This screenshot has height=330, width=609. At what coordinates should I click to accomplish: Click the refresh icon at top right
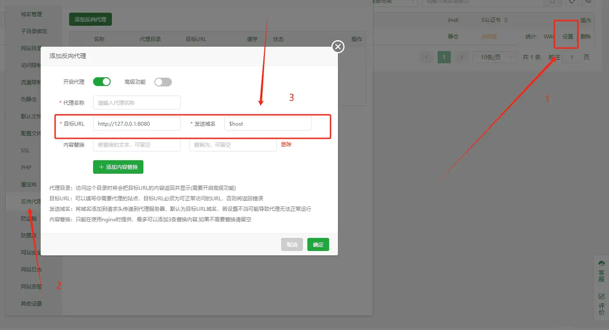pyautogui.click(x=572, y=2)
